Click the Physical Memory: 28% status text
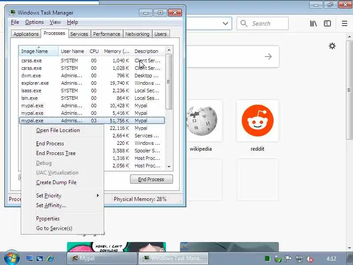 click(x=140, y=199)
